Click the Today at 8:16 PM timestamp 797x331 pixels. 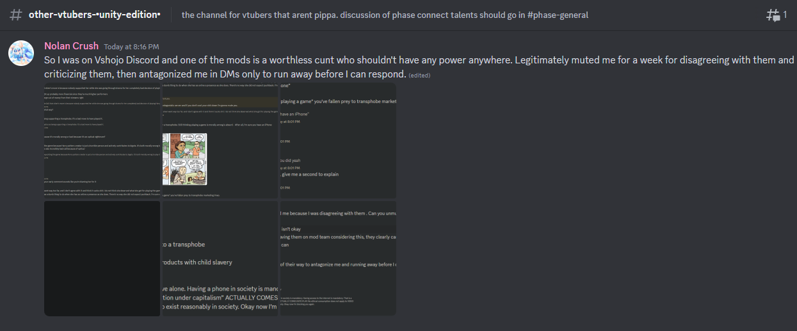click(x=131, y=47)
